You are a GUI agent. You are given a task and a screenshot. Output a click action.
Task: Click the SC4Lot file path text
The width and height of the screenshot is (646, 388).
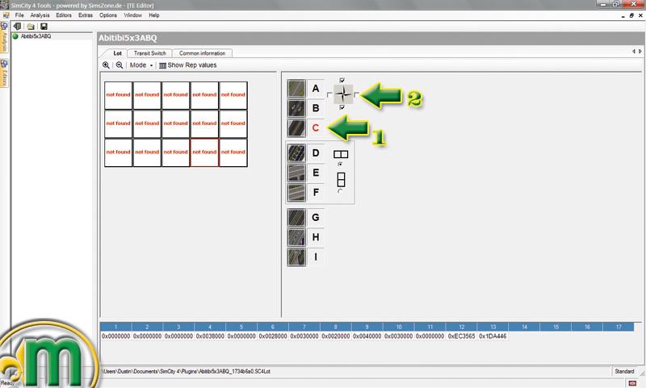pyautogui.click(x=186, y=371)
